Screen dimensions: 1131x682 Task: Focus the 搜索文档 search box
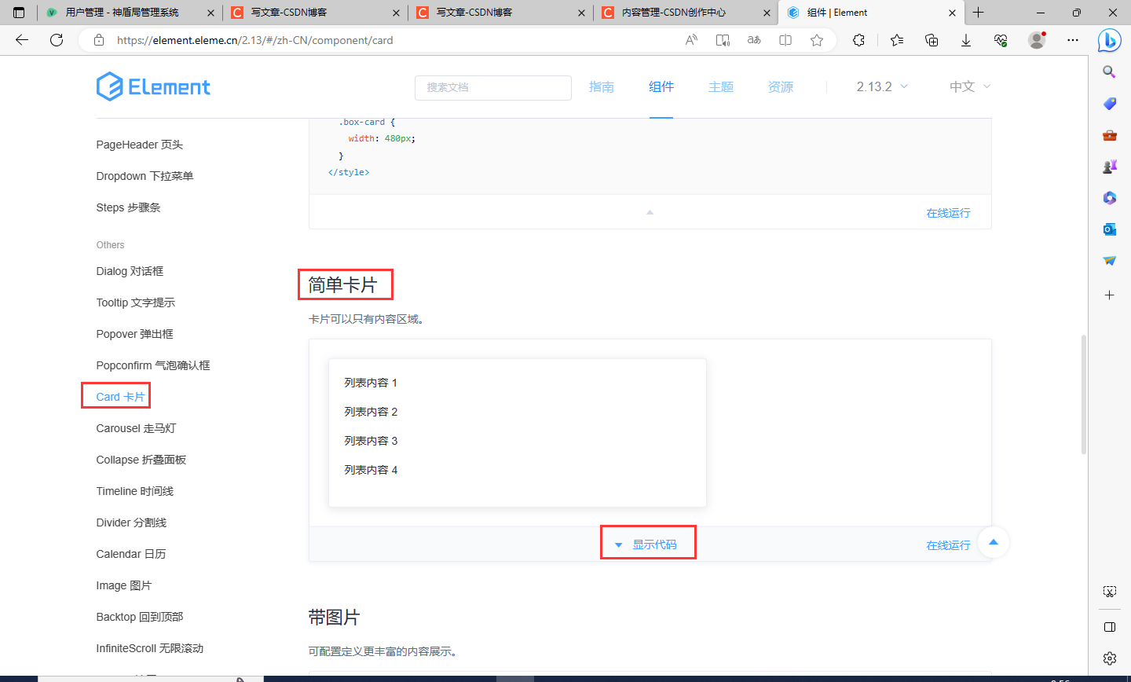(493, 87)
